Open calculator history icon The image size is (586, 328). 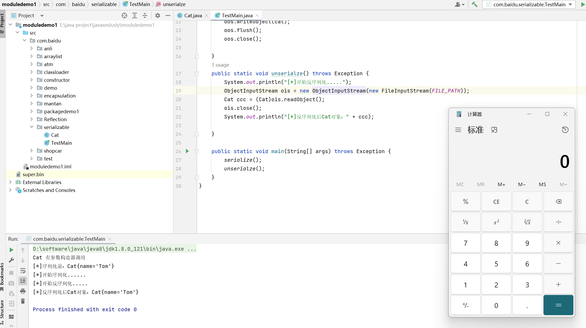pyautogui.click(x=565, y=130)
